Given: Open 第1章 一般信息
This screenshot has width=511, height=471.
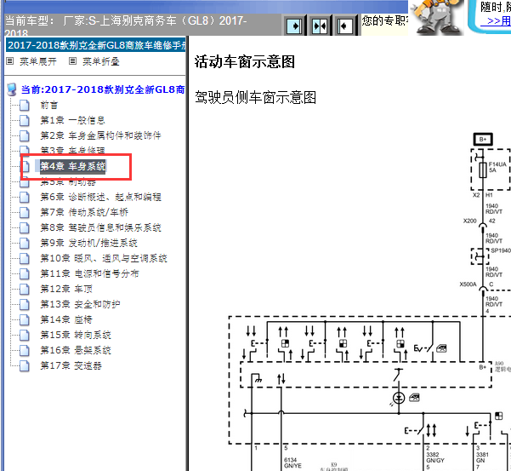Looking at the screenshot, I should (72, 120).
